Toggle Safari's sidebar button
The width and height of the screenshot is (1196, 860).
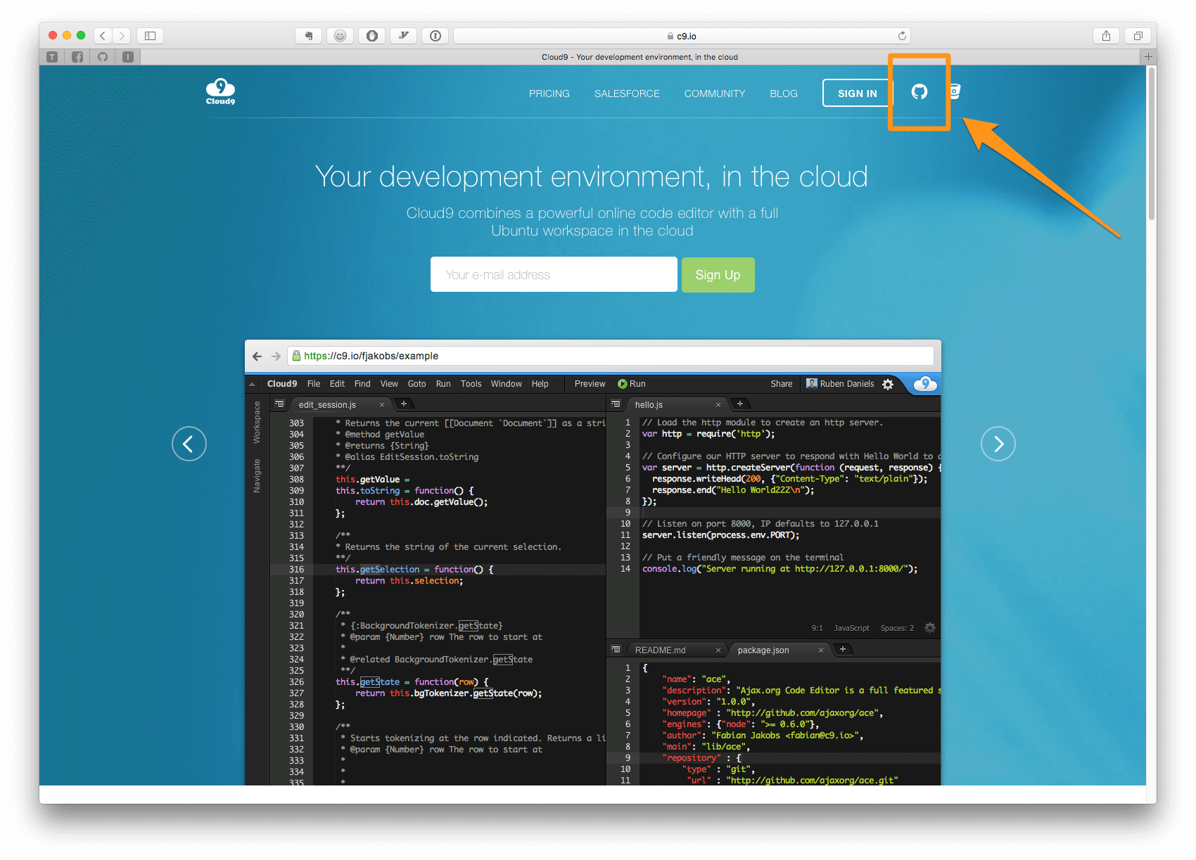(x=150, y=35)
